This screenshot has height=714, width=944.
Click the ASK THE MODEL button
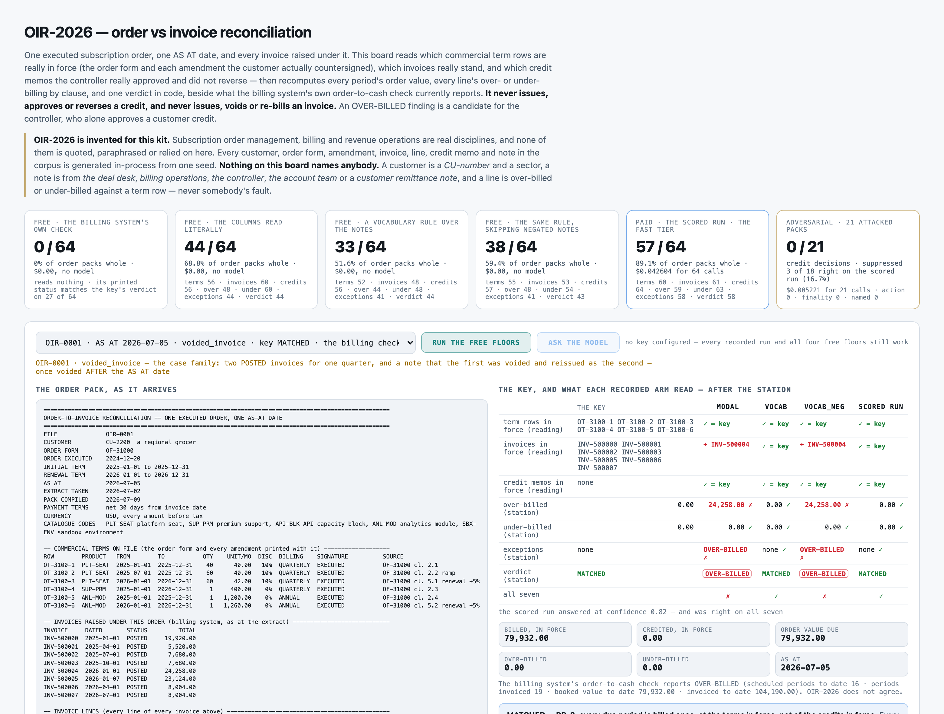(x=578, y=342)
